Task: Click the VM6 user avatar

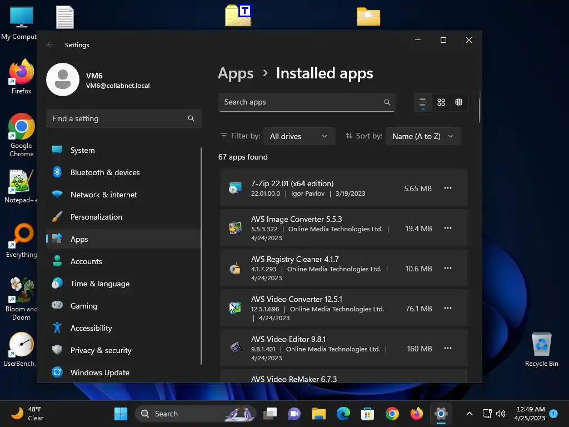Action: tap(63, 80)
